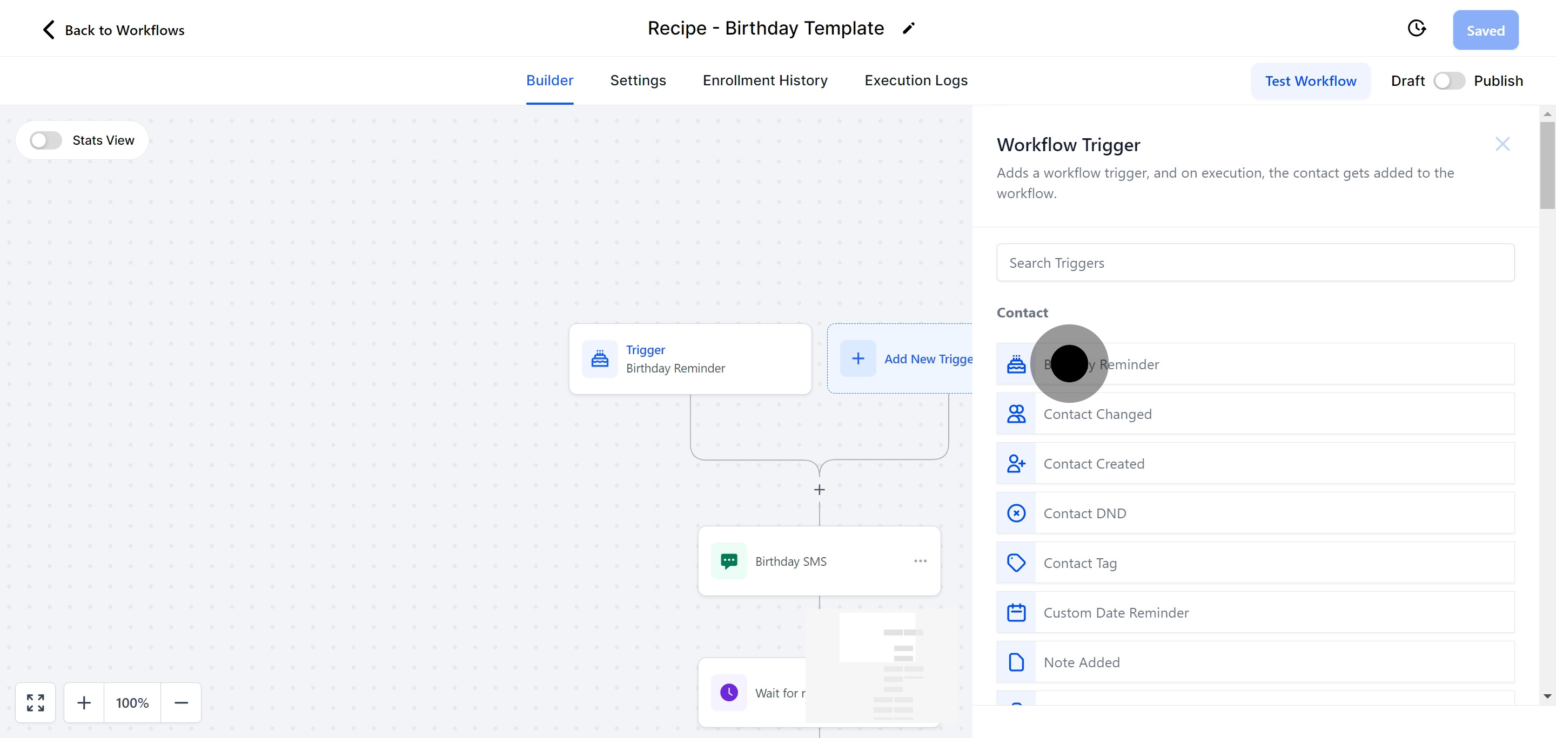This screenshot has height=738, width=1556.
Task: Click the Test Workflow button
Action: pos(1310,81)
